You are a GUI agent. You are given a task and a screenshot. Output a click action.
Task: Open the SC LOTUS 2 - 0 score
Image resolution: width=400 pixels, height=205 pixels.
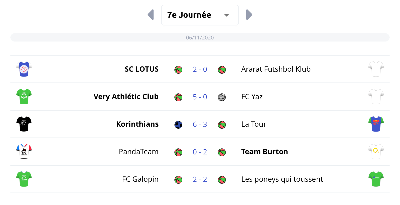pos(200,69)
